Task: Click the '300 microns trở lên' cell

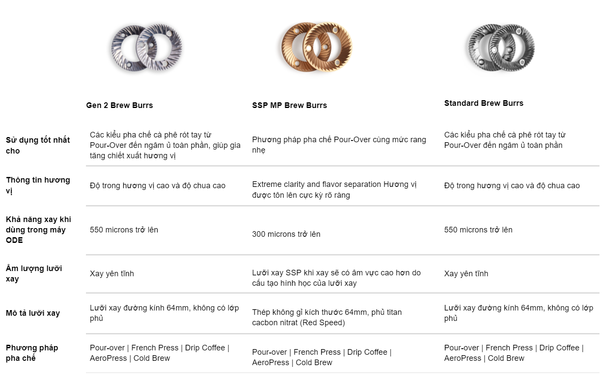Action: pyautogui.click(x=286, y=234)
